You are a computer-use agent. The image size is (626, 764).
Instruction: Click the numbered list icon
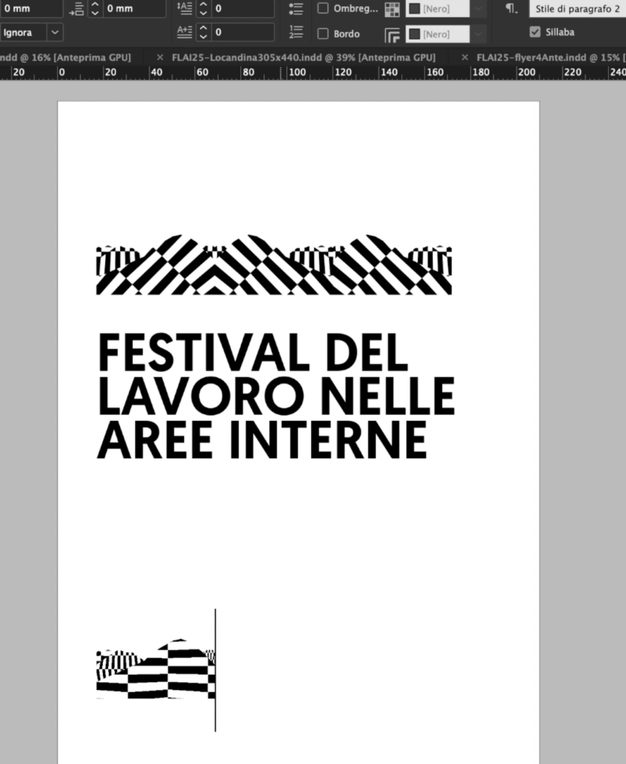[x=296, y=32]
